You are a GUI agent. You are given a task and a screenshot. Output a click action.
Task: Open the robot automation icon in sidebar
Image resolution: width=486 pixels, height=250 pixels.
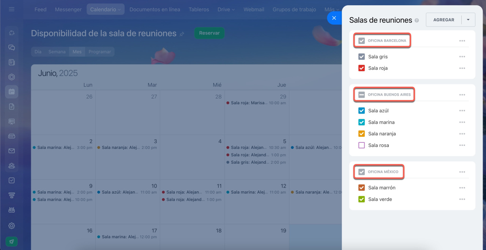[12, 210]
